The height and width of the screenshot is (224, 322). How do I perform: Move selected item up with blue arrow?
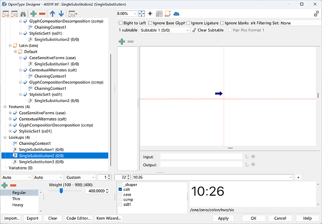(x=52, y=14)
